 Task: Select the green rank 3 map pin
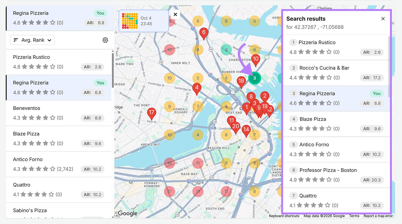[x=255, y=78]
